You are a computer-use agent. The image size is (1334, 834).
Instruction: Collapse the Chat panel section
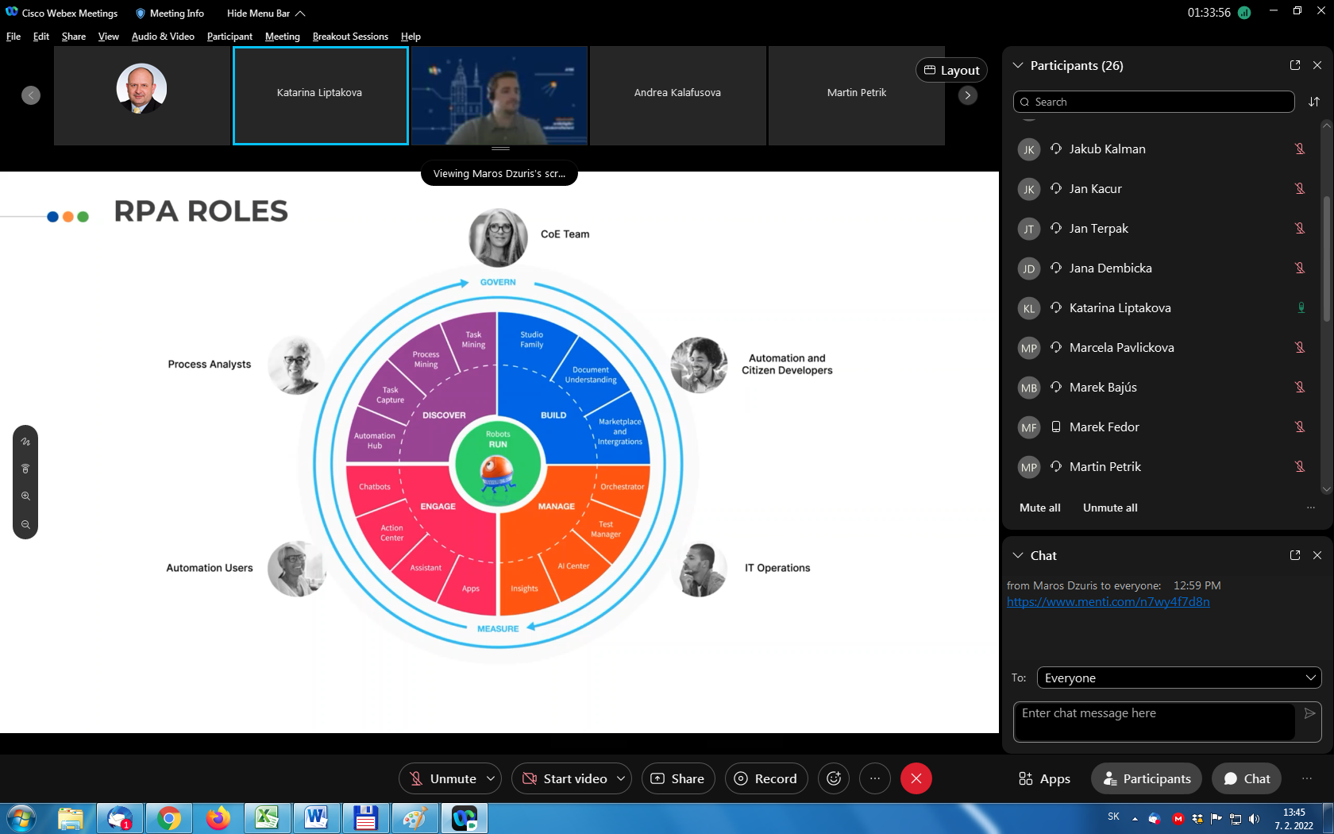(x=1018, y=555)
